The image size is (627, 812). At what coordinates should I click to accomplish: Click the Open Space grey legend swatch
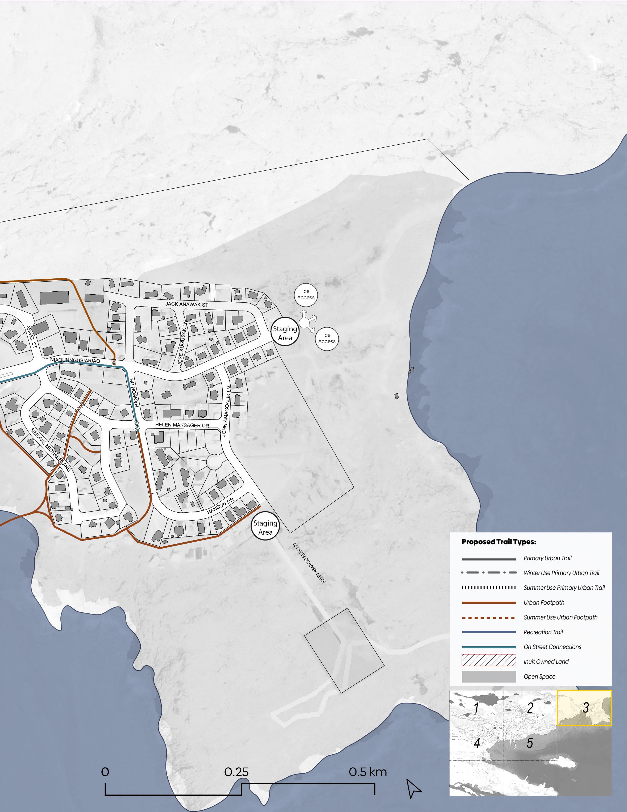pyautogui.click(x=489, y=676)
